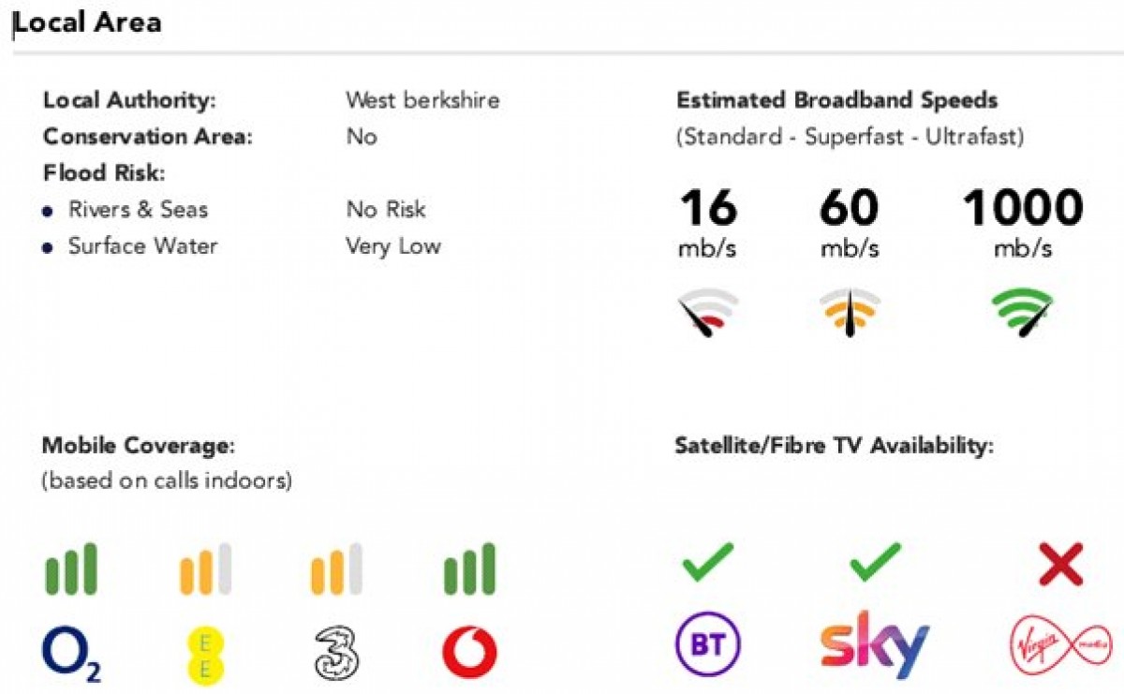Click the red cross above Virgin Media
1124x694 pixels.
1061,564
